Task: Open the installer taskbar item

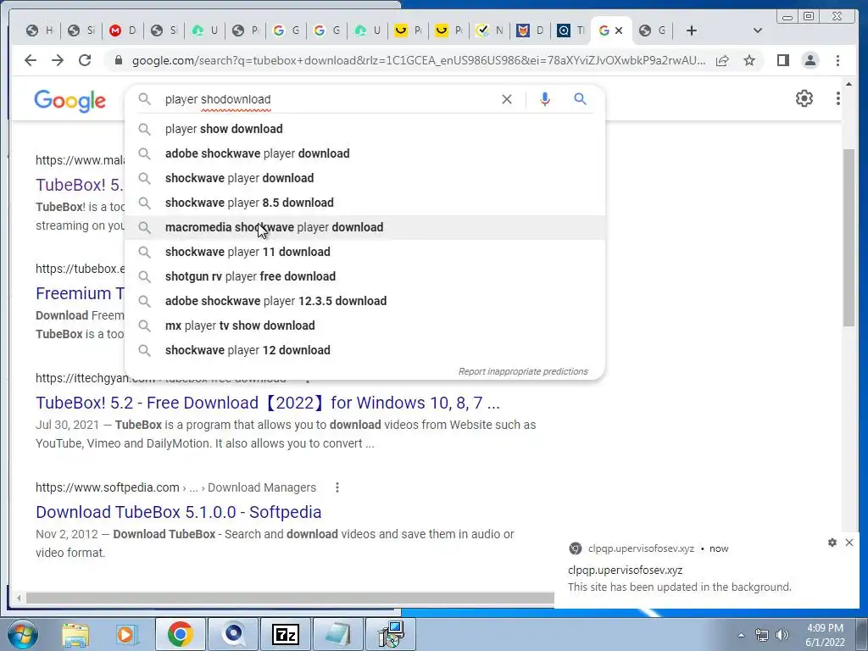Action: (x=391, y=634)
